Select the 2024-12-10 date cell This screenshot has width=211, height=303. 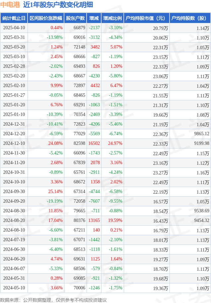(x=14, y=144)
